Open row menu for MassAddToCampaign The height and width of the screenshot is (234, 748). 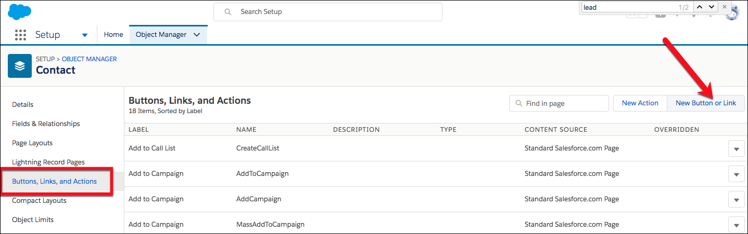point(736,225)
